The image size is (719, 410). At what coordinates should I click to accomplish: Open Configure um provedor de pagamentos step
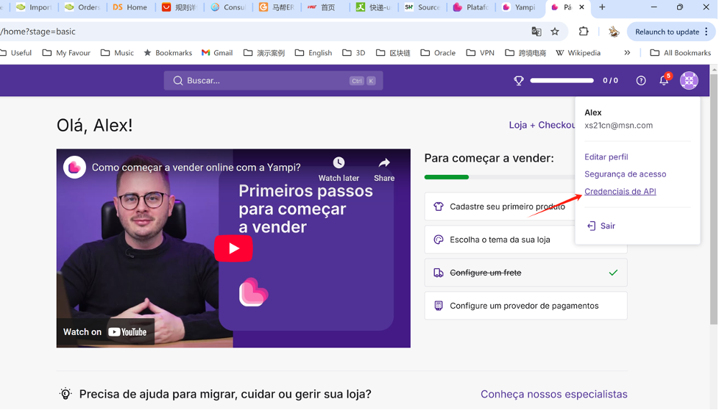point(525,306)
